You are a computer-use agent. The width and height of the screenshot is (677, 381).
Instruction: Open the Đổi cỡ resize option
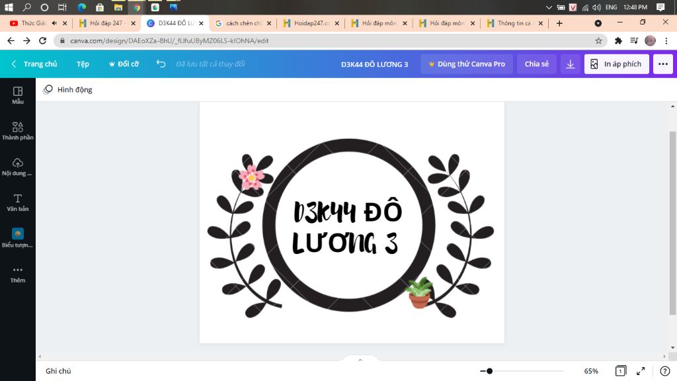124,64
